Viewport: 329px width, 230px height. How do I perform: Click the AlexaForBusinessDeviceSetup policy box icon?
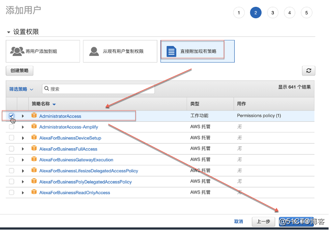[x=34, y=137]
